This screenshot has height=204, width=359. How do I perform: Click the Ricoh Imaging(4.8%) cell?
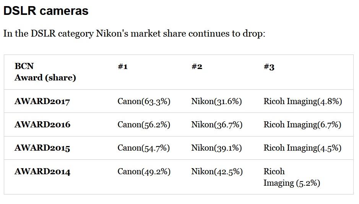pos(303,101)
